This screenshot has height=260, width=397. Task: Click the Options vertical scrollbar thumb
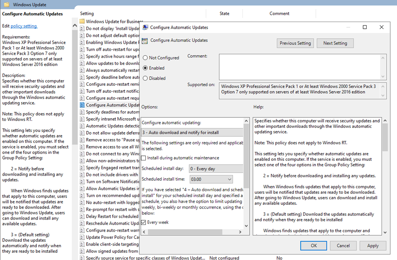(246, 156)
